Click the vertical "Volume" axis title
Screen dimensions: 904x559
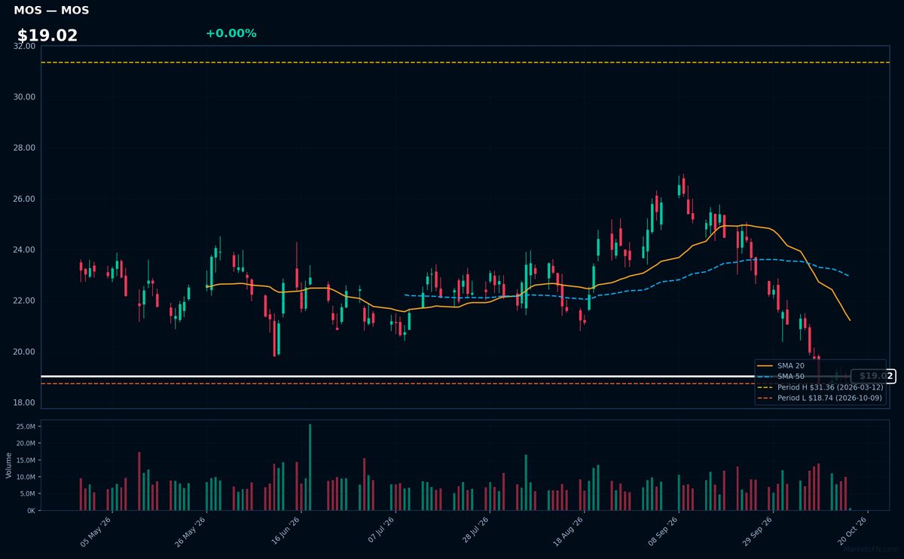pos(8,465)
